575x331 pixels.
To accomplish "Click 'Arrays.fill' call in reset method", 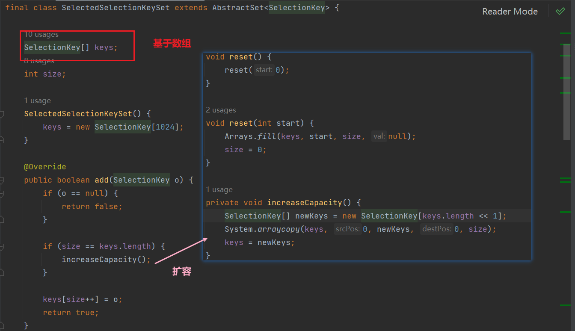I will click(251, 136).
